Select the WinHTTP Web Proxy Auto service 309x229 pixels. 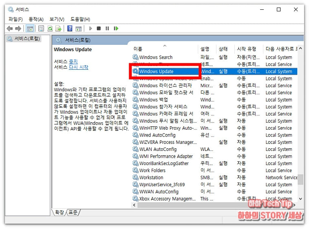215,128
